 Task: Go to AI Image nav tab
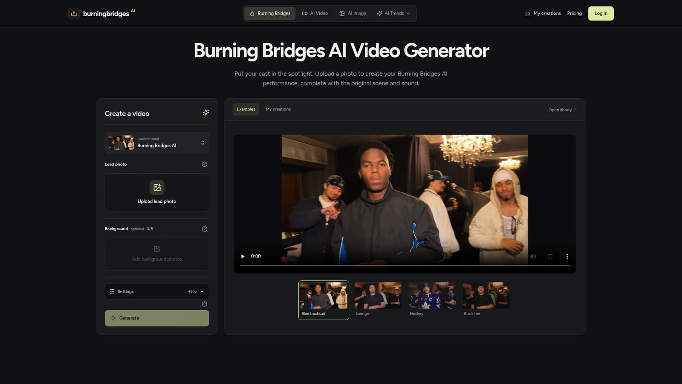coord(353,14)
